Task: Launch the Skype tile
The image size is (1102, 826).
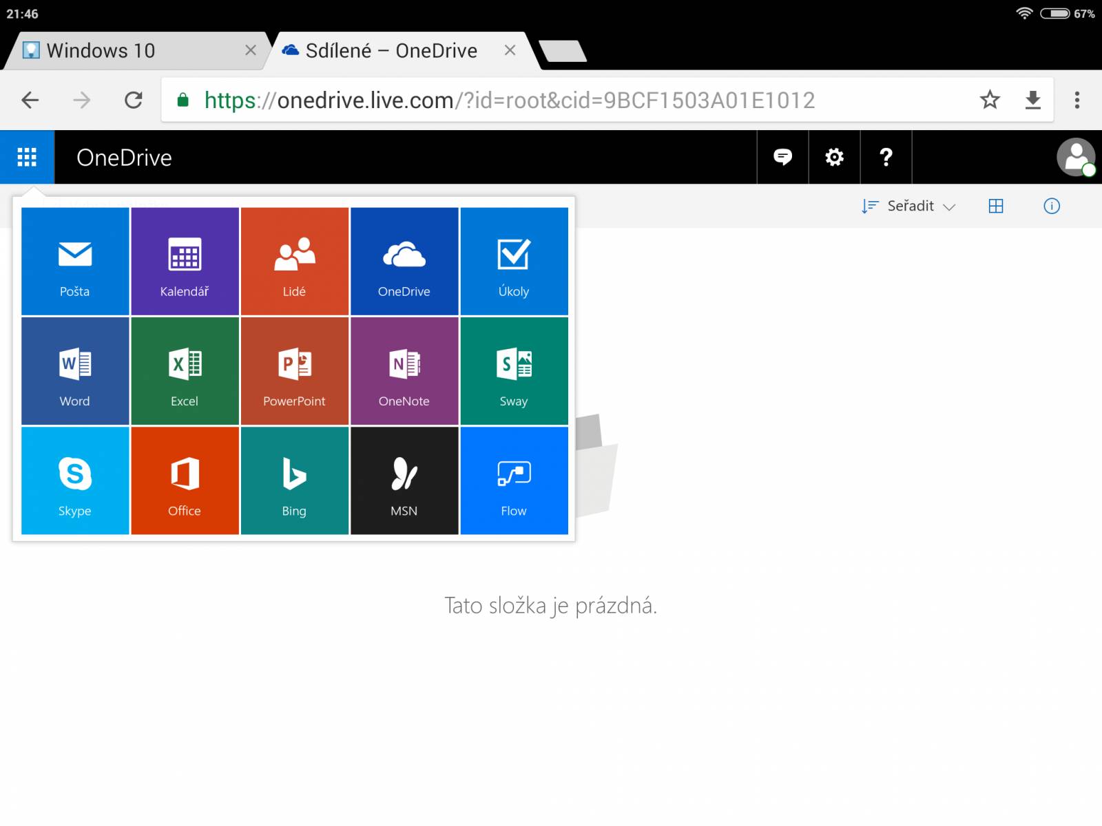Action: click(75, 480)
